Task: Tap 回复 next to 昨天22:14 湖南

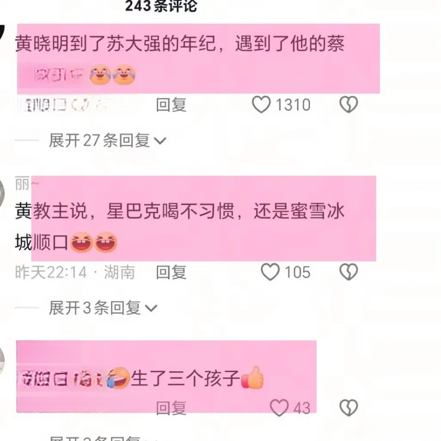Action: click(x=171, y=272)
